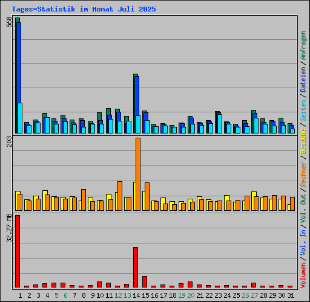This screenshot has height=302, width=310.
Task: Click green weekend day label 26
Action: 245,295
